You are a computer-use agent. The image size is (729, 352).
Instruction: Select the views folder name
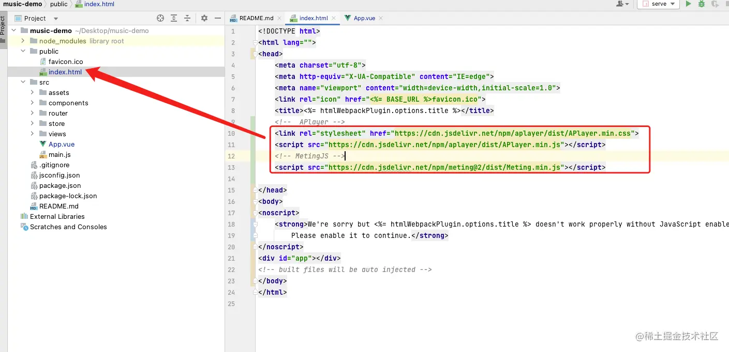pos(57,134)
